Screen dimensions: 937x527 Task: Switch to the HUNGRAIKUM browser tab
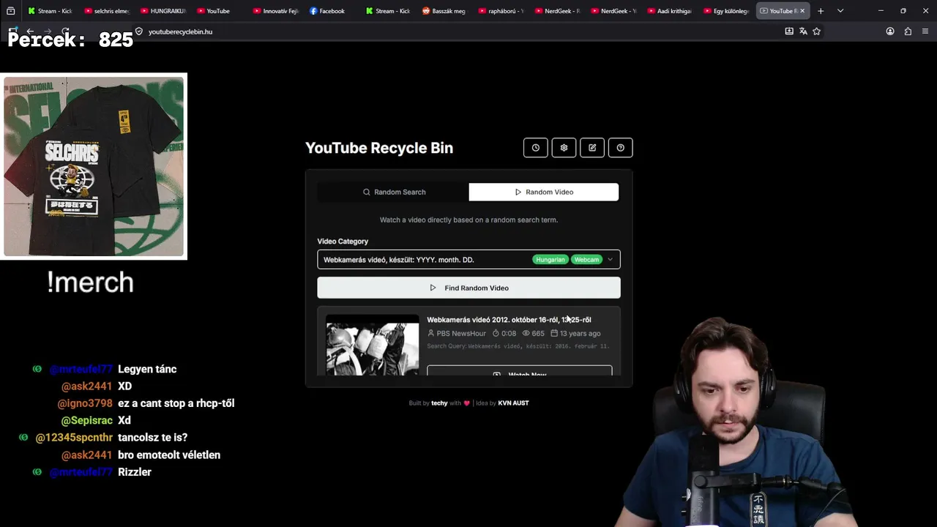pos(163,11)
